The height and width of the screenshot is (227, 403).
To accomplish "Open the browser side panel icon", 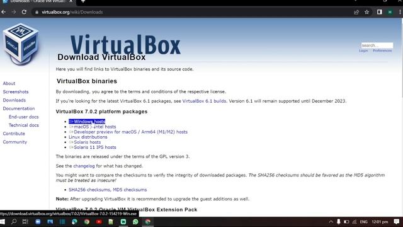I will [379, 12].
